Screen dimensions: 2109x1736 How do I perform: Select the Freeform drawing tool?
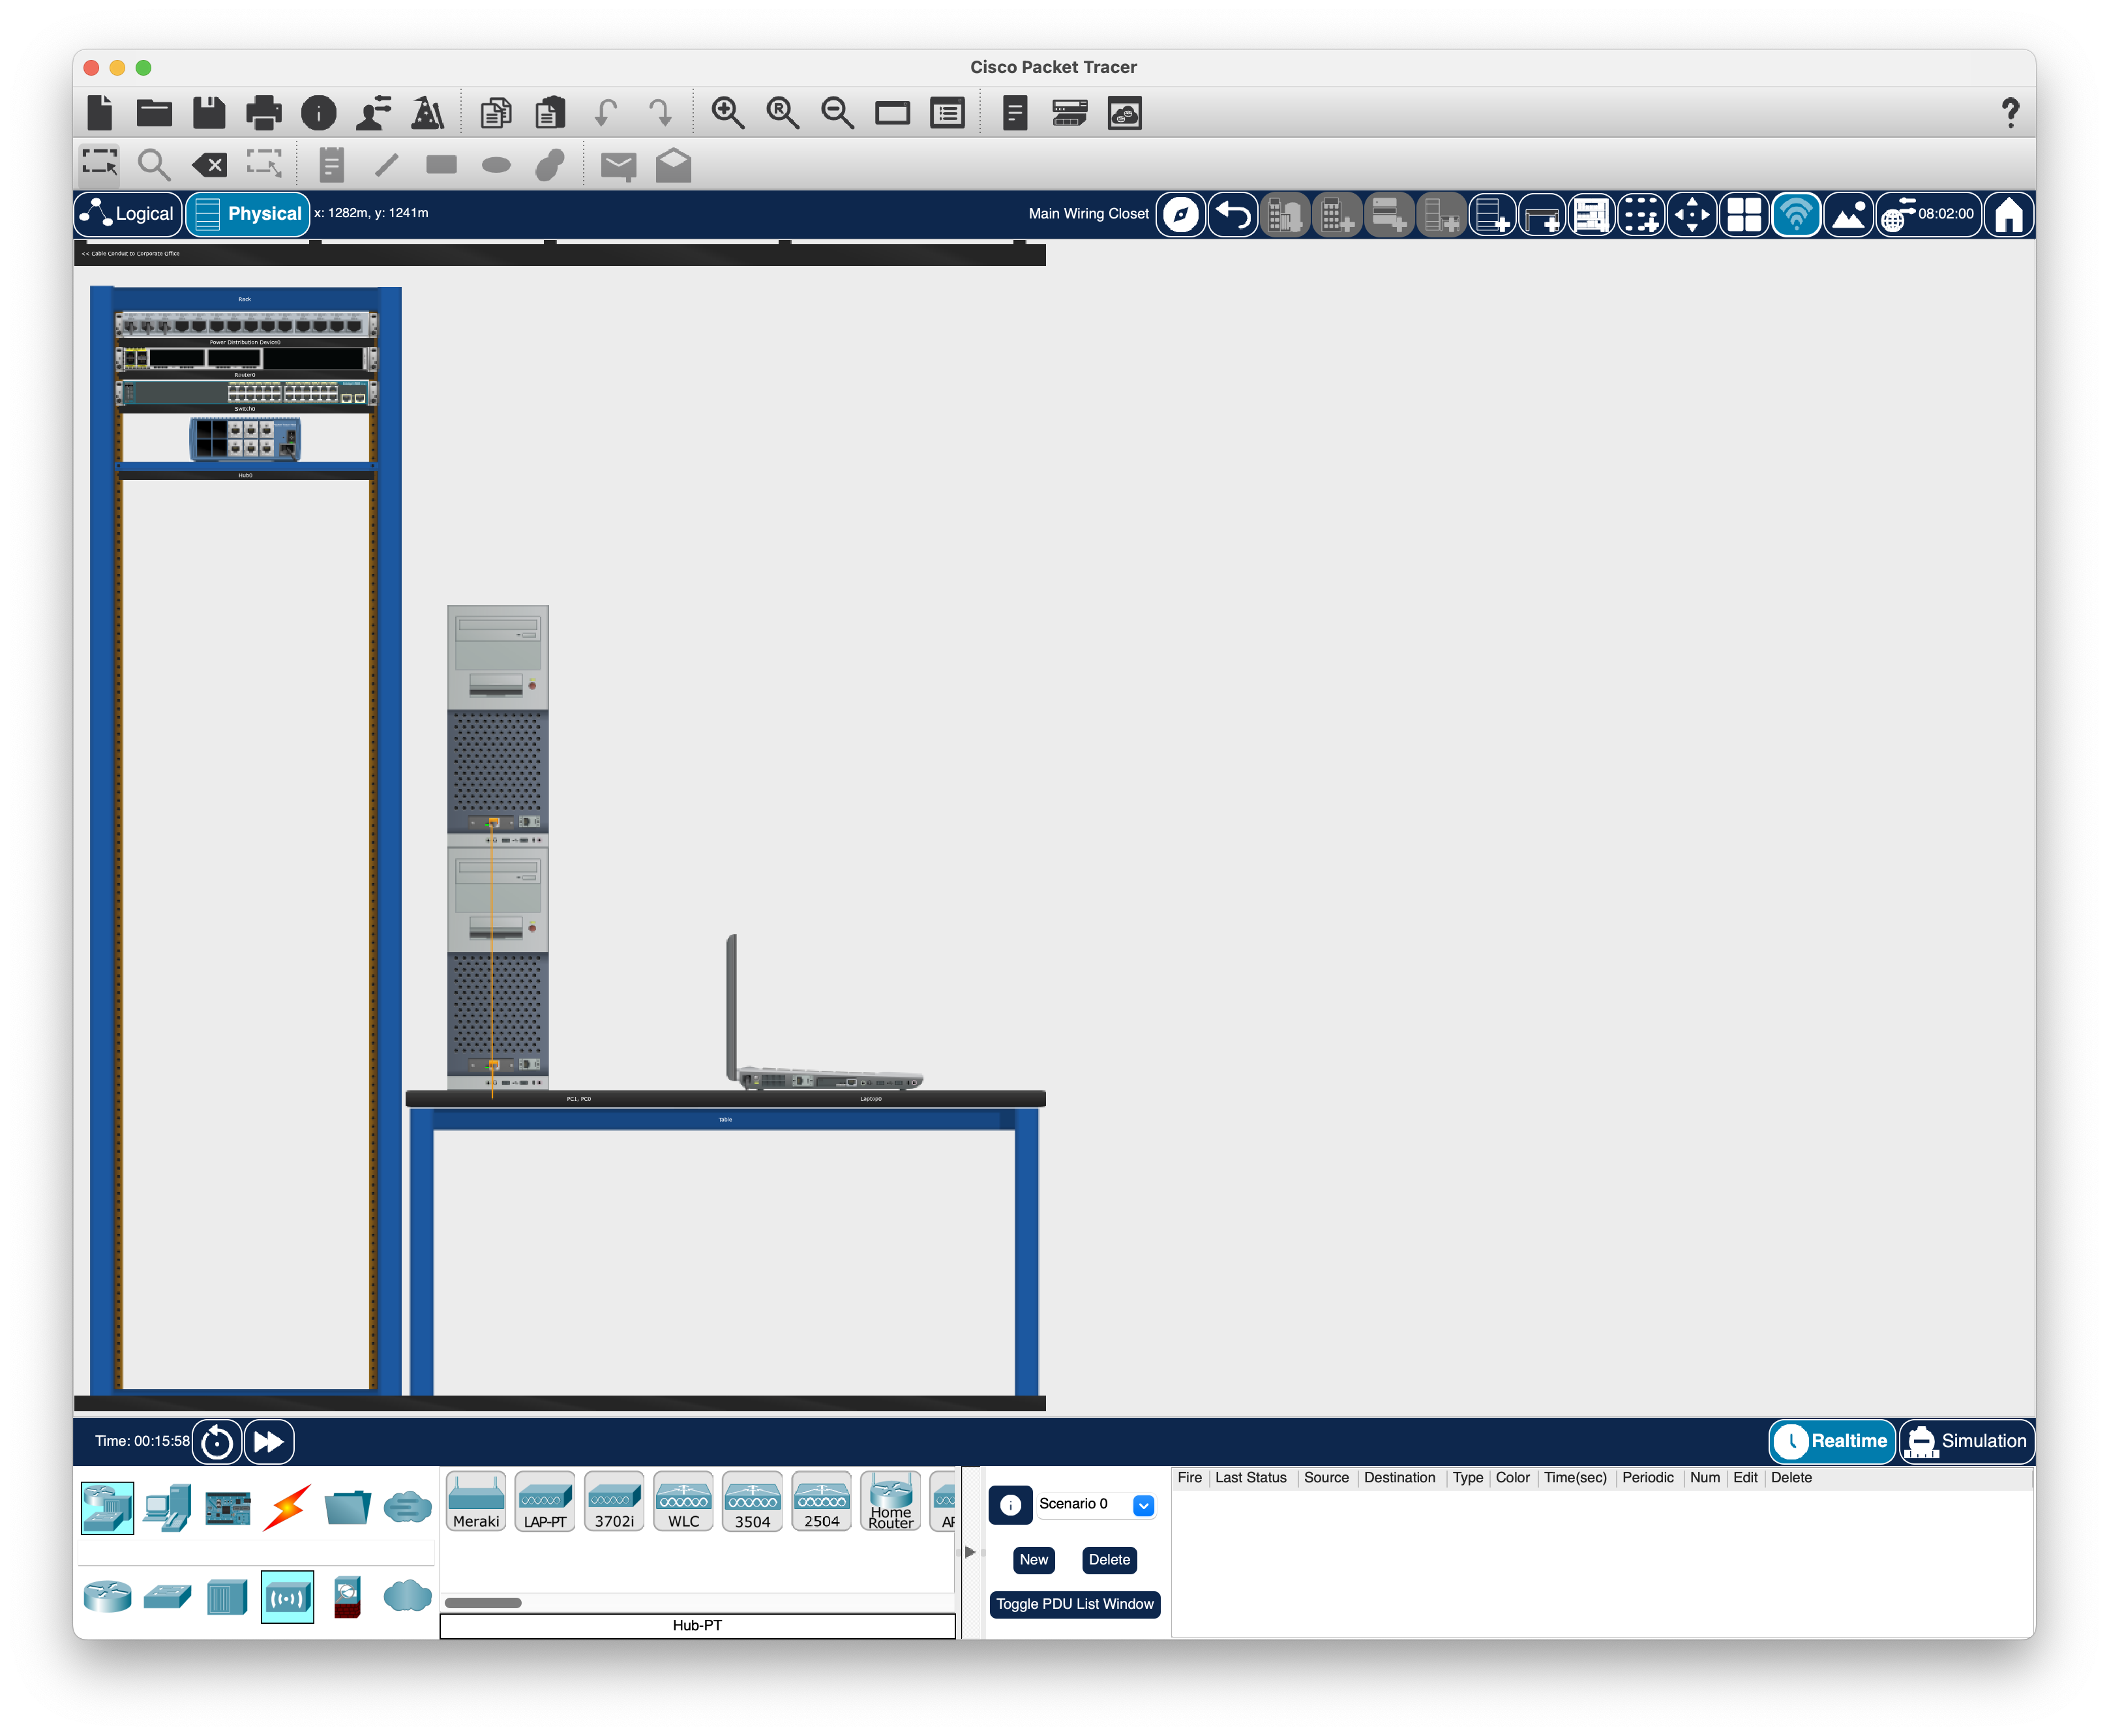[x=550, y=165]
